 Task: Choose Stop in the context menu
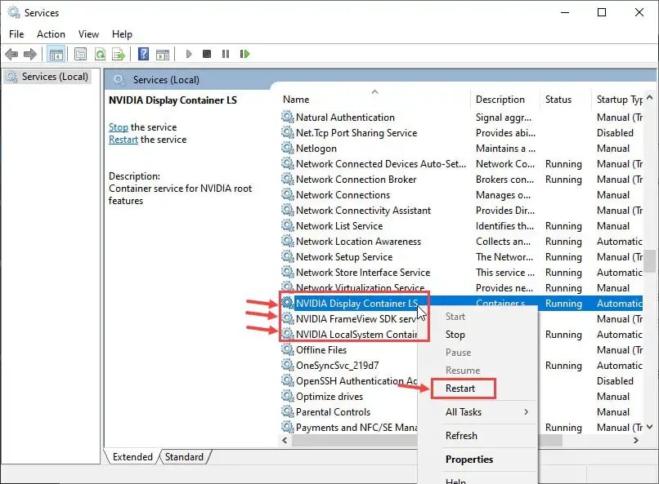455,335
